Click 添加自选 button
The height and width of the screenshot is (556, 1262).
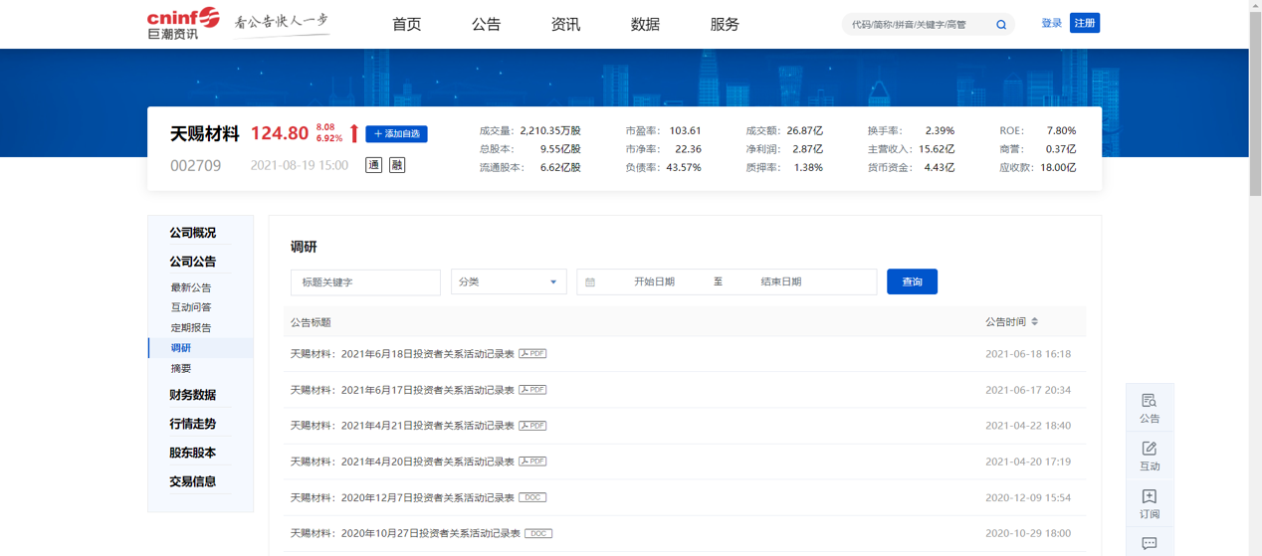click(396, 134)
